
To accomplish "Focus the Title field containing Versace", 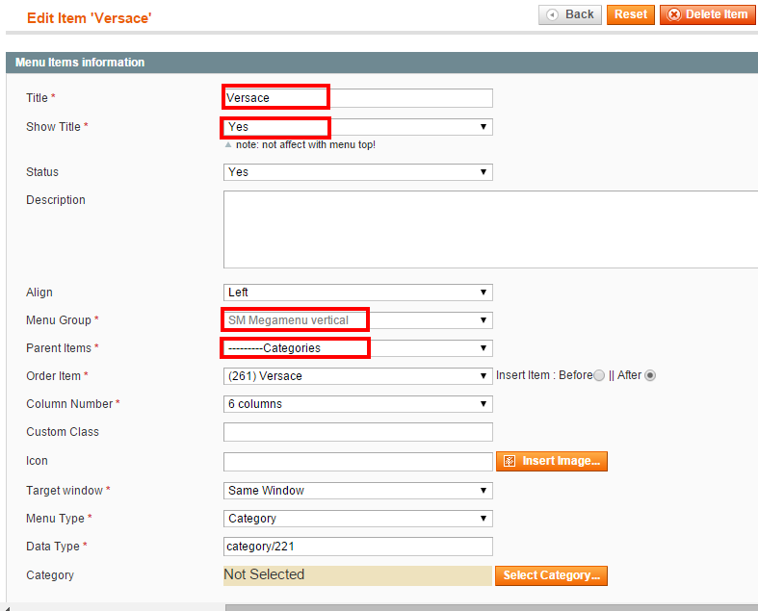I will tap(358, 98).
